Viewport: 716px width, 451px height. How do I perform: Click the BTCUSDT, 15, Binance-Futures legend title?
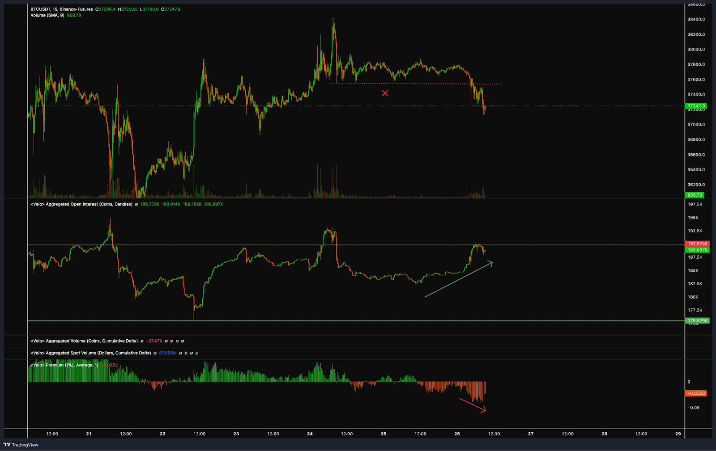[62, 9]
